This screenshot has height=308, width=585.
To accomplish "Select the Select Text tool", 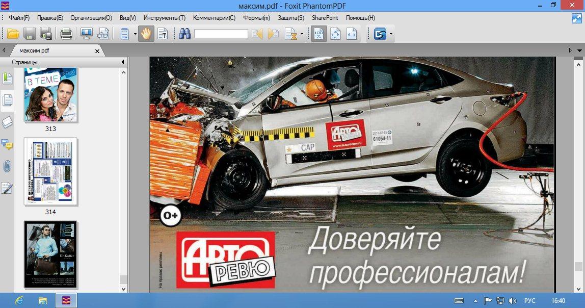I will 163,34.
